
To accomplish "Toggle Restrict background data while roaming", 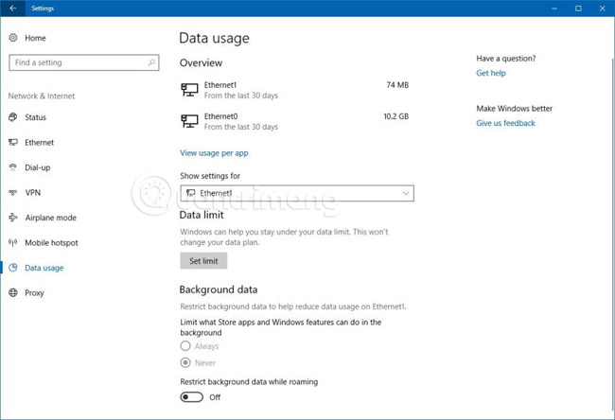I will (192, 397).
